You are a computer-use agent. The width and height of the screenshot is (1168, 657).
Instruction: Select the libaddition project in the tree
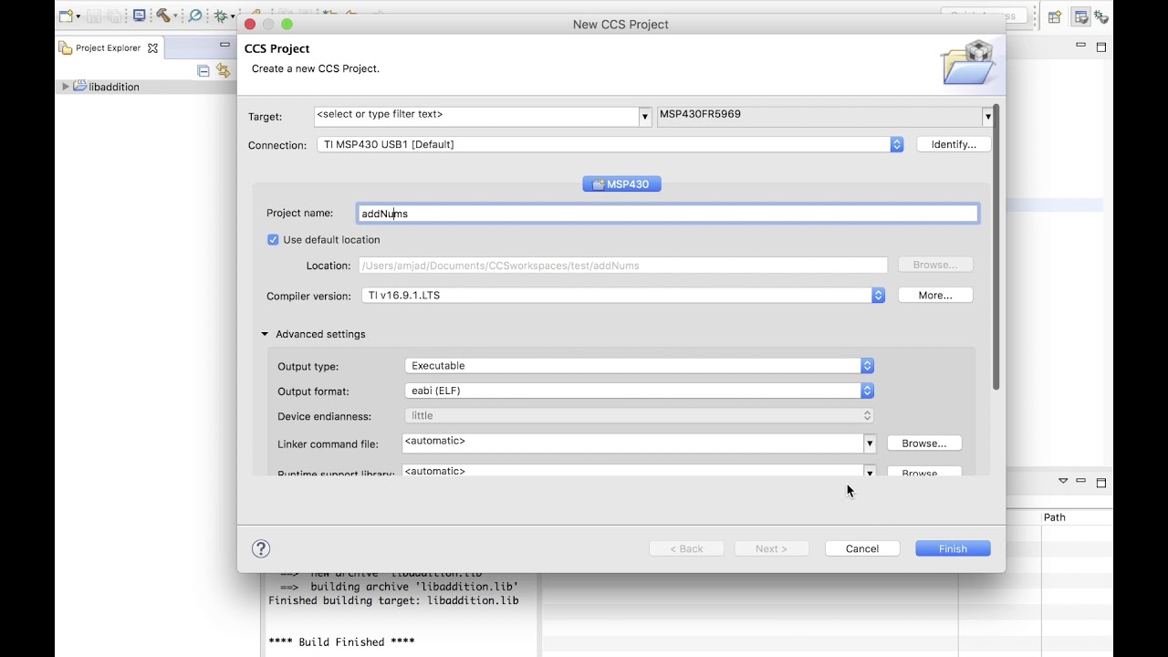click(114, 87)
